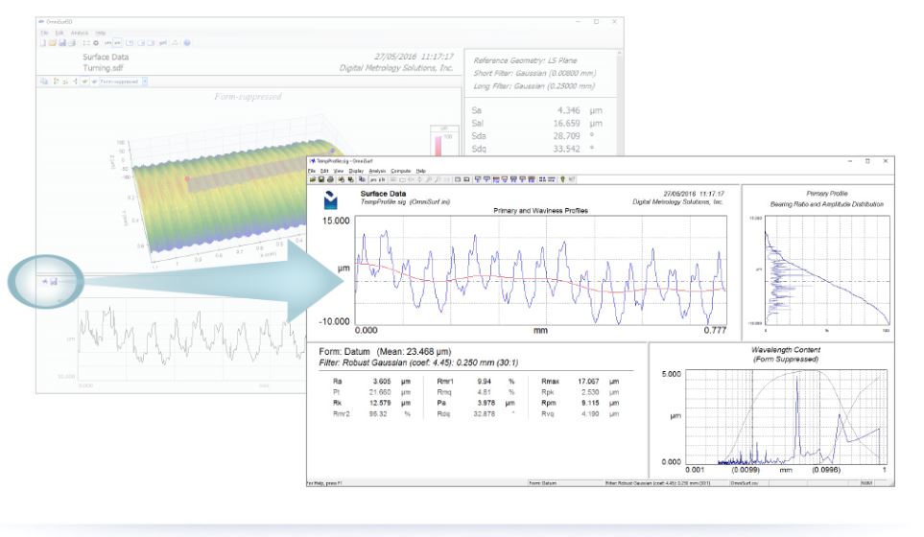
Task: Click the settings gear icon in OmniSurf3D toolbar
Action: pos(97,43)
